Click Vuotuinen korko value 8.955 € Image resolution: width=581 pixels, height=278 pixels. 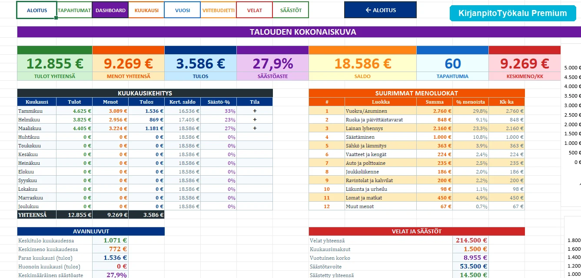[471, 257]
